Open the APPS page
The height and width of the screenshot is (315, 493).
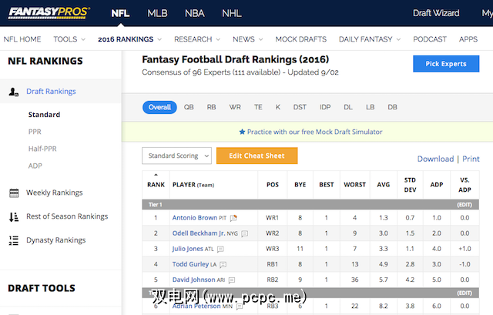click(468, 39)
